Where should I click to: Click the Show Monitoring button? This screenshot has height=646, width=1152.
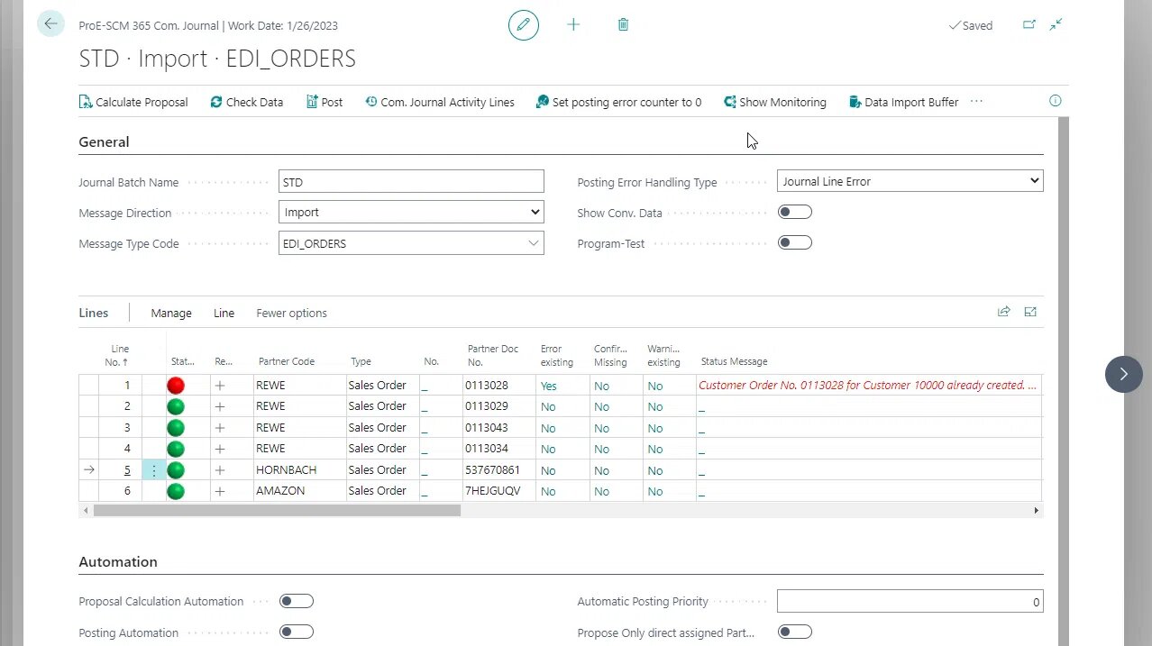[x=774, y=103]
